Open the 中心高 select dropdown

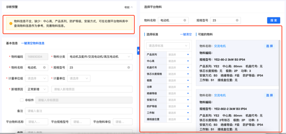(x=179, y=61)
